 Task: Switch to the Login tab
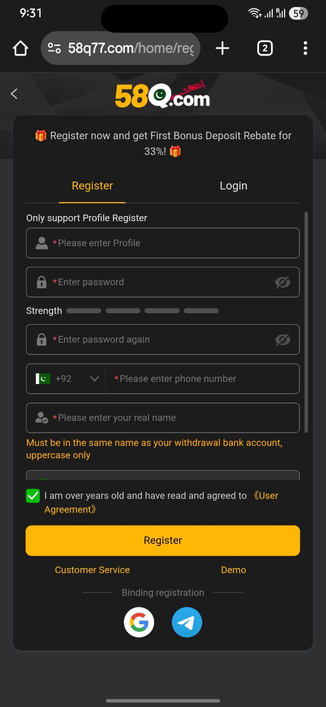point(233,186)
